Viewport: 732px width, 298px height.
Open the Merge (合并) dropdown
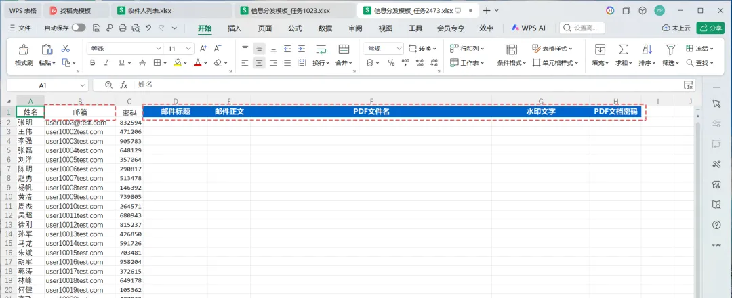click(x=344, y=63)
